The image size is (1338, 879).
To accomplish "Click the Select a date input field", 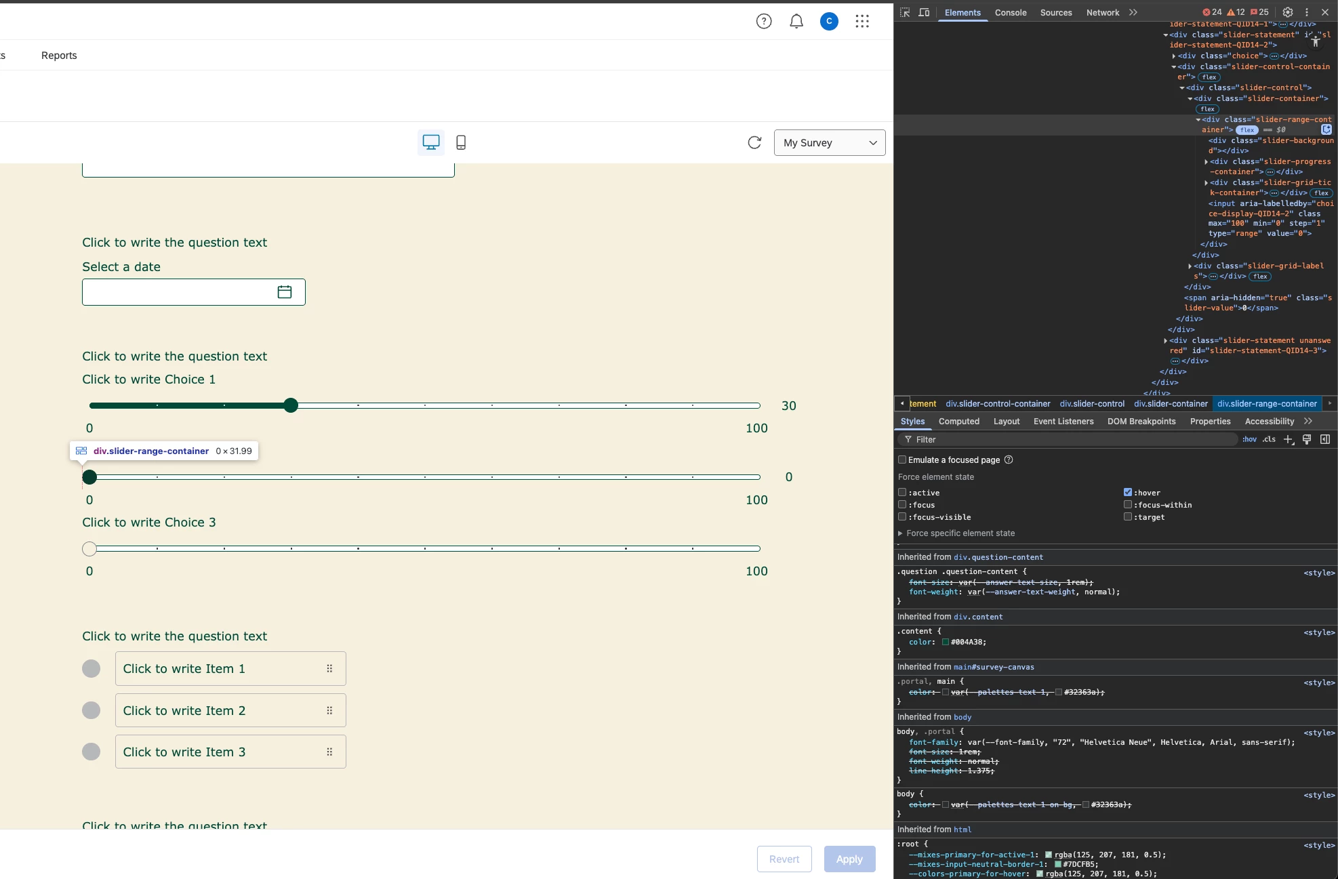I will tap(194, 292).
